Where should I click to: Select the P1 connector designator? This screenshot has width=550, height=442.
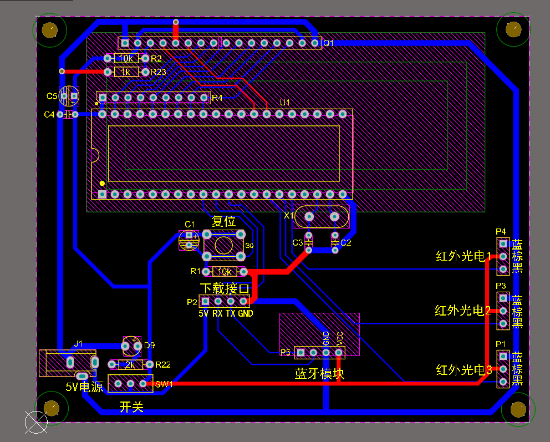point(501,344)
